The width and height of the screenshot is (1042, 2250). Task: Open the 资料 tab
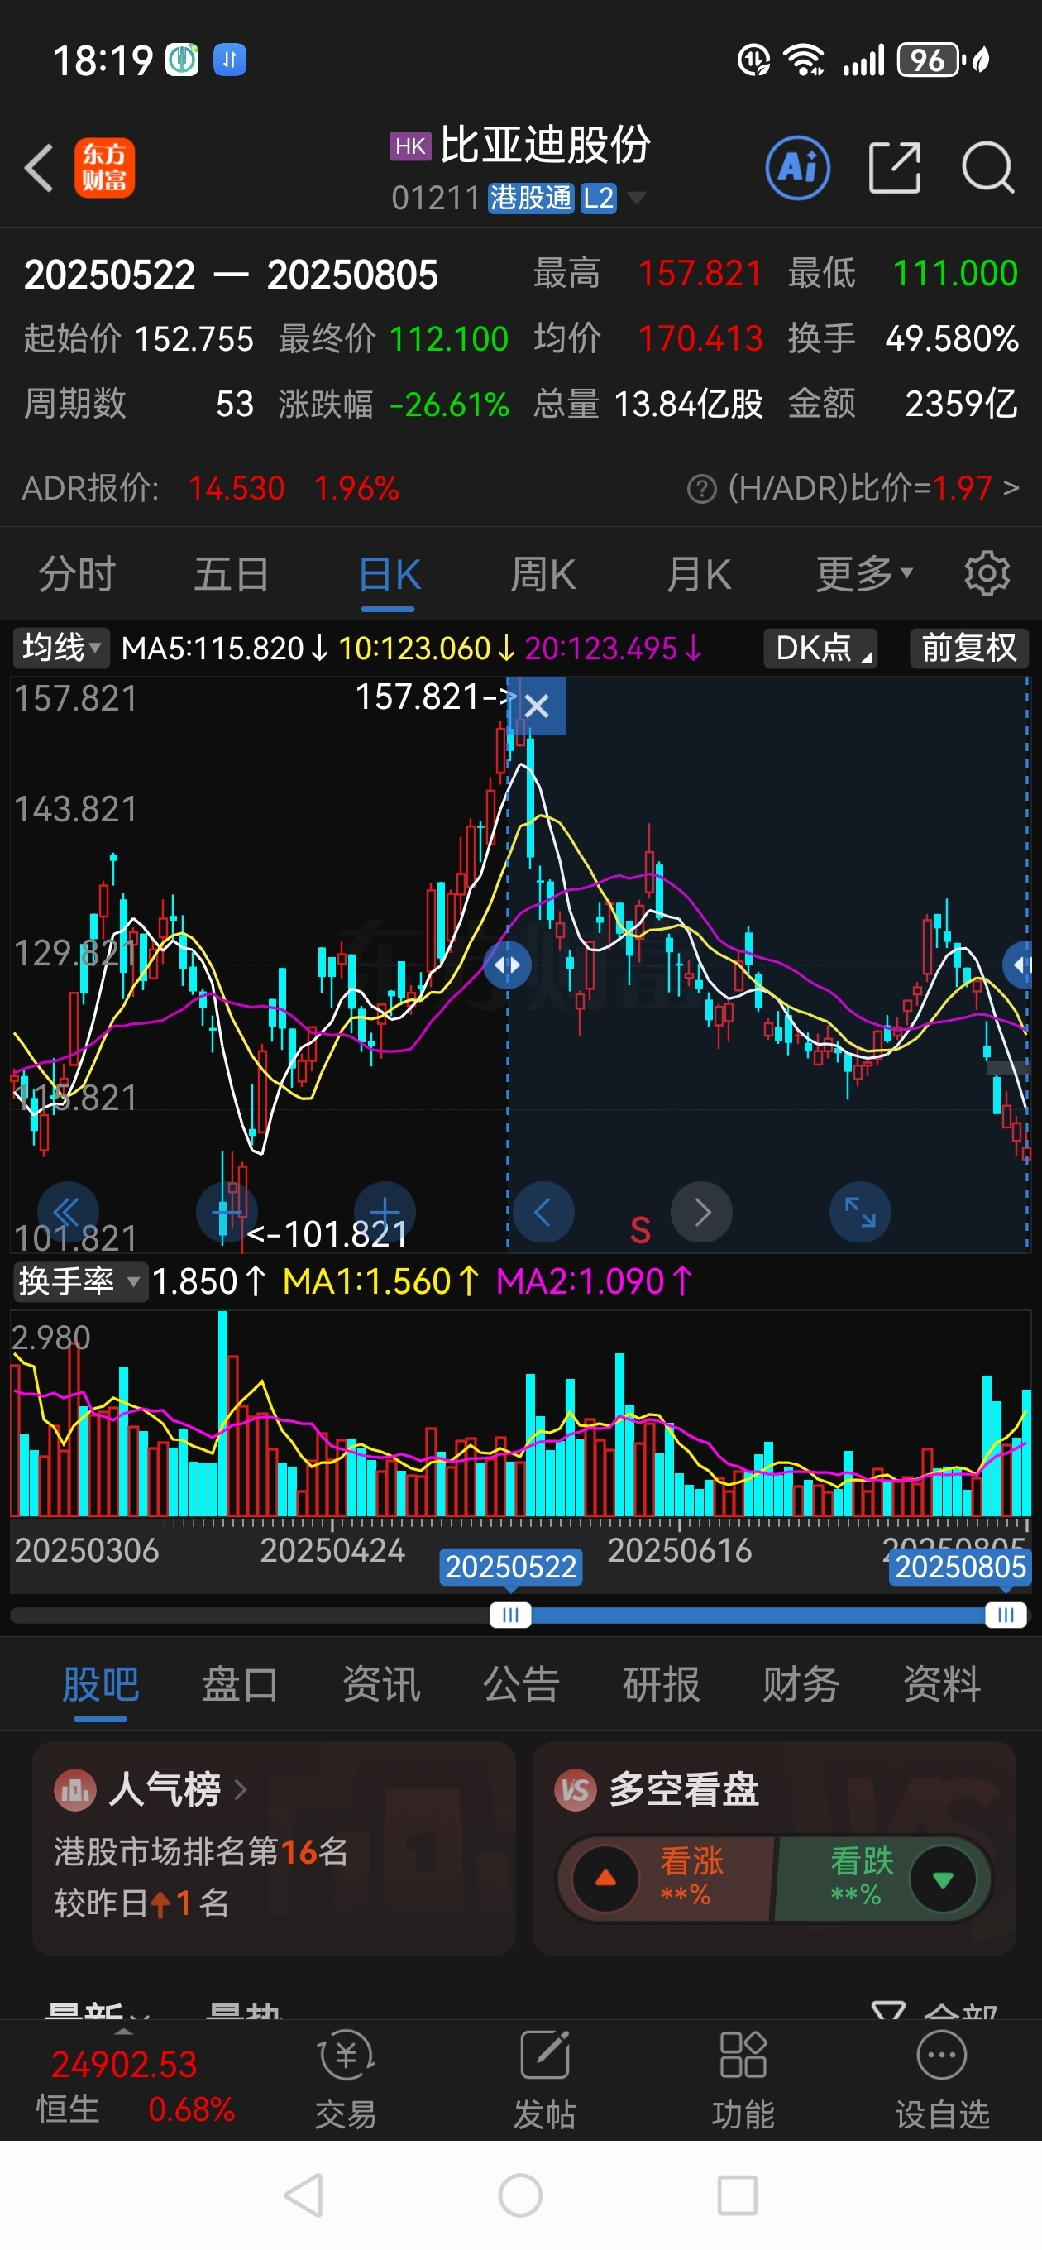pos(942,1683)
